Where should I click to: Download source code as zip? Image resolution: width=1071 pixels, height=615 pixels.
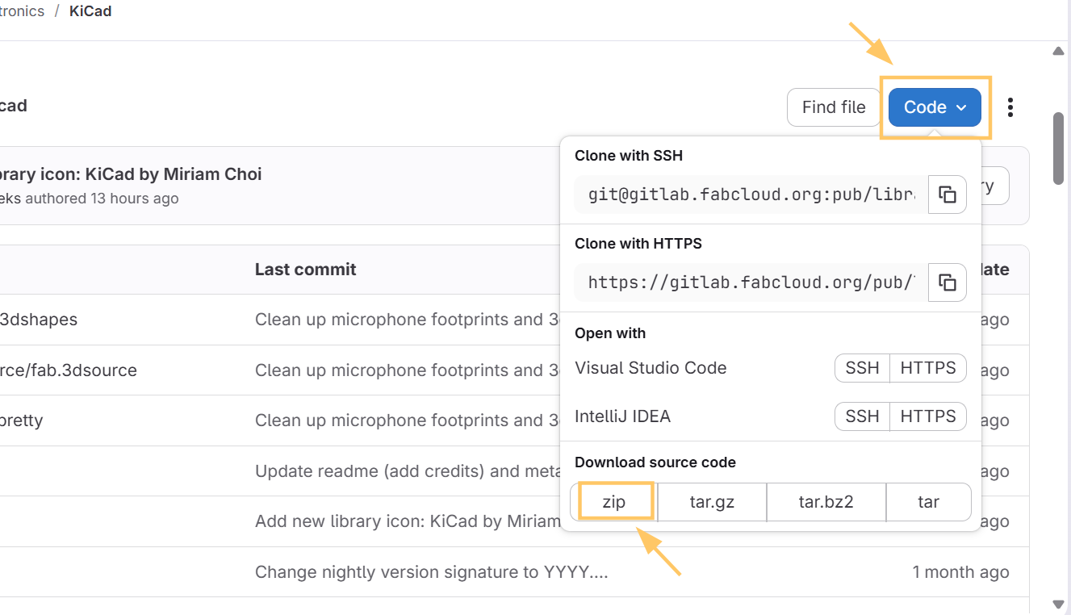(613, 501)
